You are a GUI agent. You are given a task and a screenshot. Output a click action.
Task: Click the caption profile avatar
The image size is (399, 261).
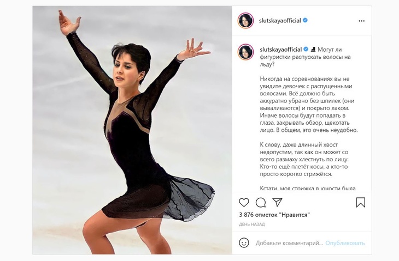[x=245, y=52]
